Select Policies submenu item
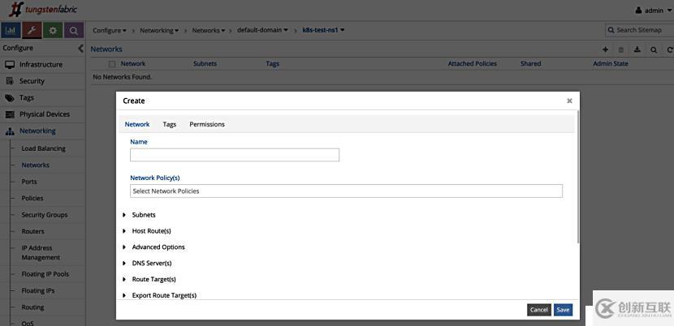This screenshot has height=326, width=674. 32,198
